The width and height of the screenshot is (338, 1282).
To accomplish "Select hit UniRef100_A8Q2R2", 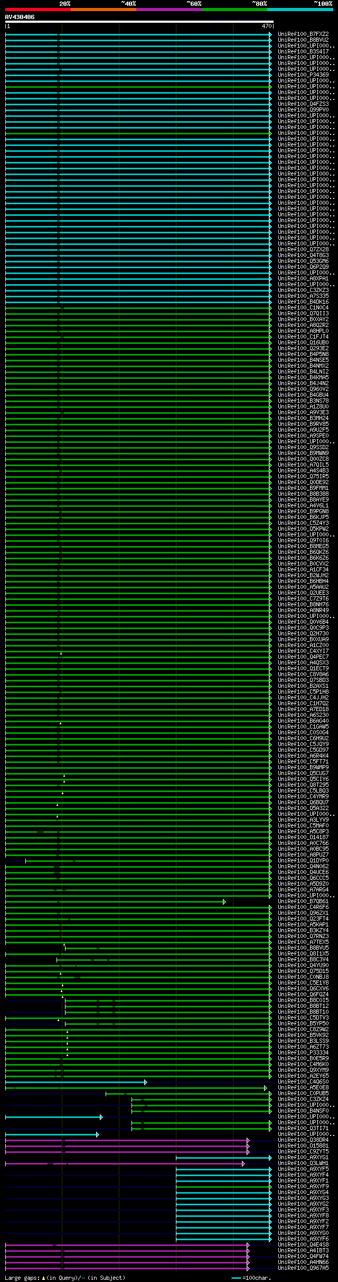I will tap(303, 325).
